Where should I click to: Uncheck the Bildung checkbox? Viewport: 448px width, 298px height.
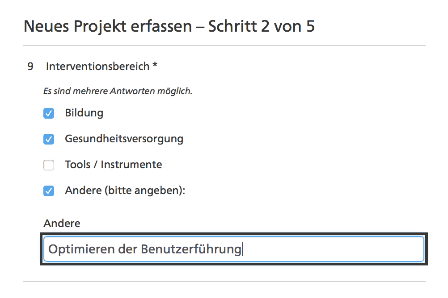pyautogui.click(x=49, y=113)
